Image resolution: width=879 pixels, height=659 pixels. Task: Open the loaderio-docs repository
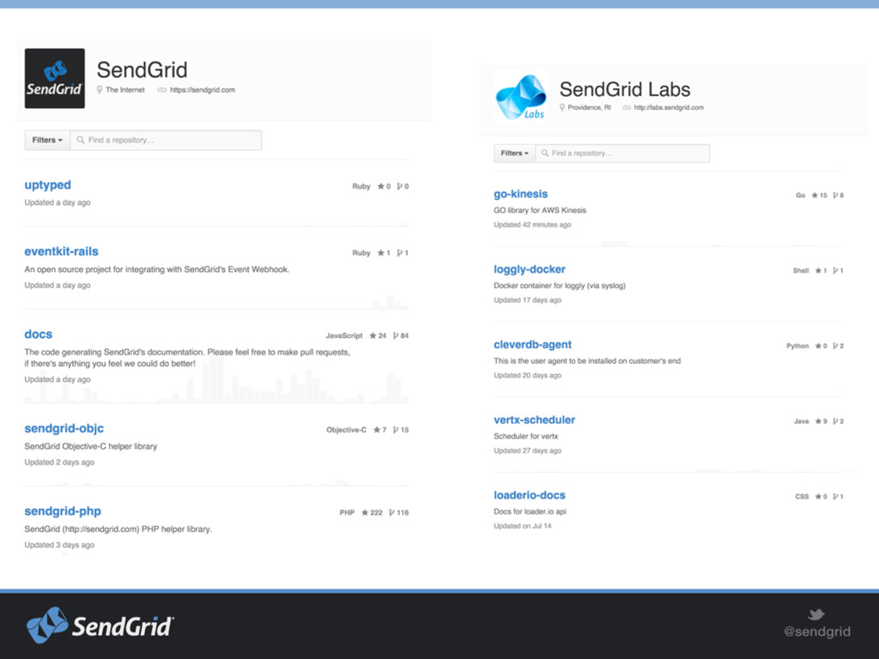(x=529, y=495)
